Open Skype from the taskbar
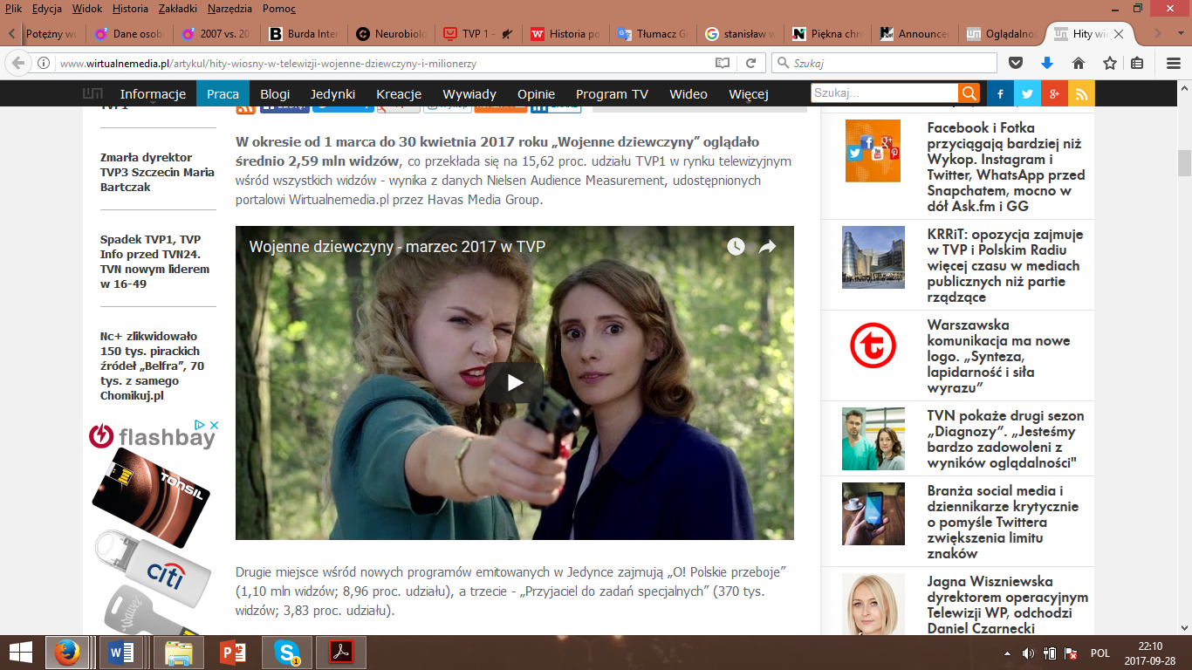The height and width of the screenshot is (670, 1192). pos(286,652)
